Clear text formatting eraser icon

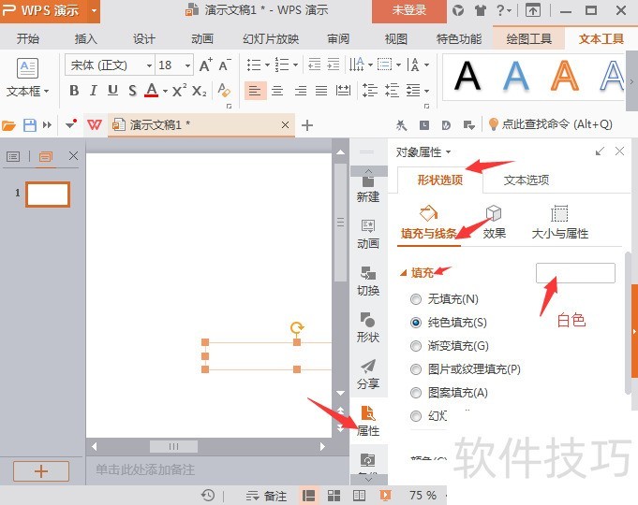(x=224, y=90)
